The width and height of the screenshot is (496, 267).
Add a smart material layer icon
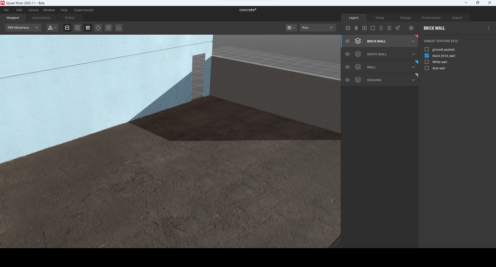pos(365,28)
